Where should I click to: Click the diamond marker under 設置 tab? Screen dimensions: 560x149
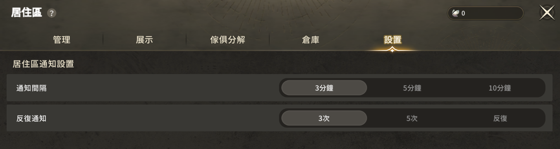point(392,50)
